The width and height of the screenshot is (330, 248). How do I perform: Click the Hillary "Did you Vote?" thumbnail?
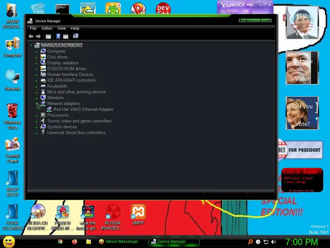click(x=302, y=113)
